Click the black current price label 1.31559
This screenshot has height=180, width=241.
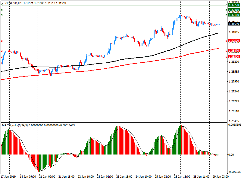pos(234,24)
